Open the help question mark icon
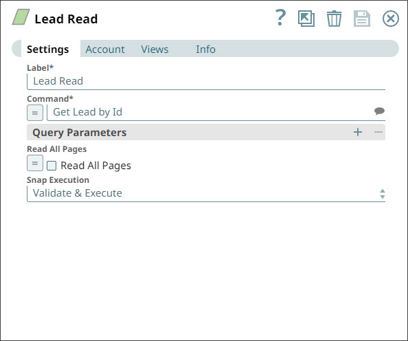This screenshot has width=408, height=341. [280, 18]
